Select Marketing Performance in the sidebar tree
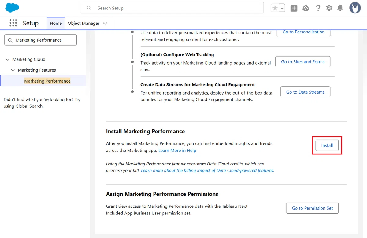367x238 pixels. coord(47,81)
